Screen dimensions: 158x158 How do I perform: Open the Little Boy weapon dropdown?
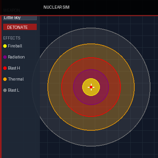click(20, 18)
